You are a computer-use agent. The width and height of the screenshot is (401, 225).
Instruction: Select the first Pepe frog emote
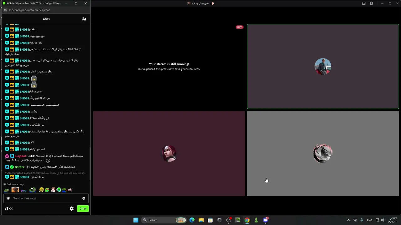(x=6, y=190)
